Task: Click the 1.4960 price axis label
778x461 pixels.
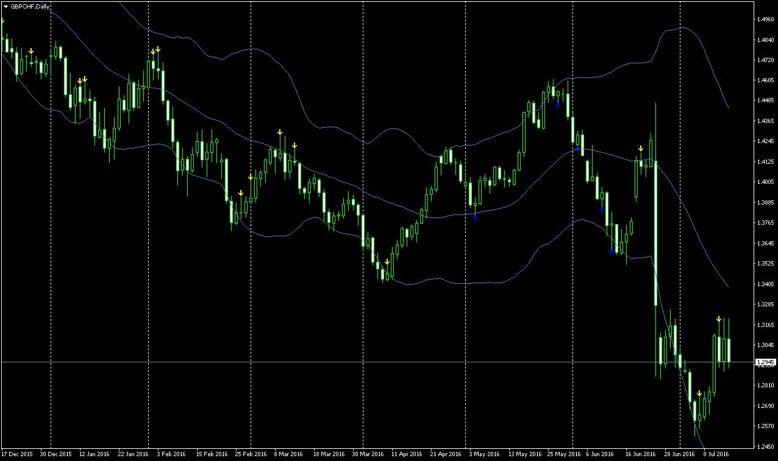Action: 766,19
